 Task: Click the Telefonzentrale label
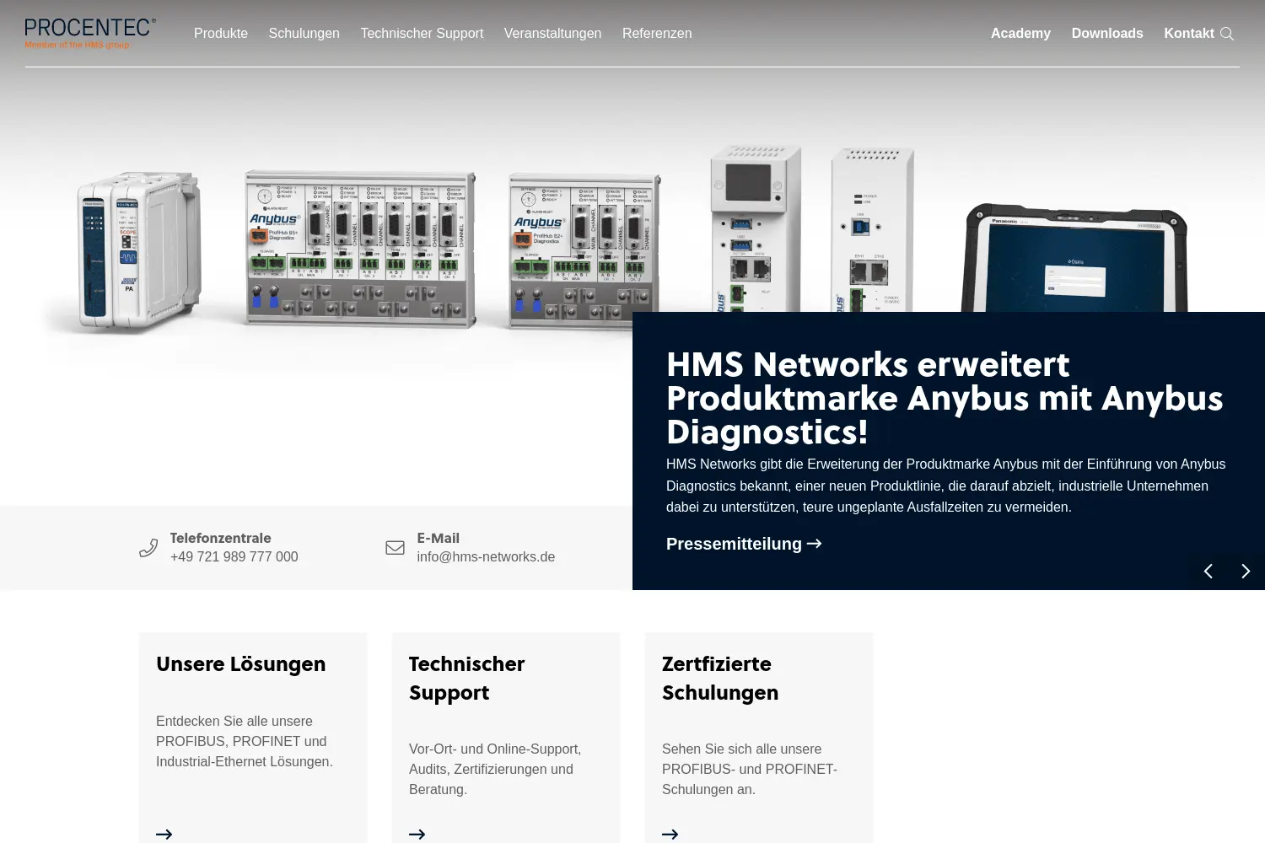coord(221,538)
